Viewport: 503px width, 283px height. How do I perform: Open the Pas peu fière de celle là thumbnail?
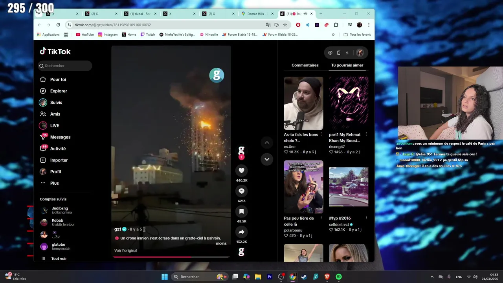[x=303, y=187]
